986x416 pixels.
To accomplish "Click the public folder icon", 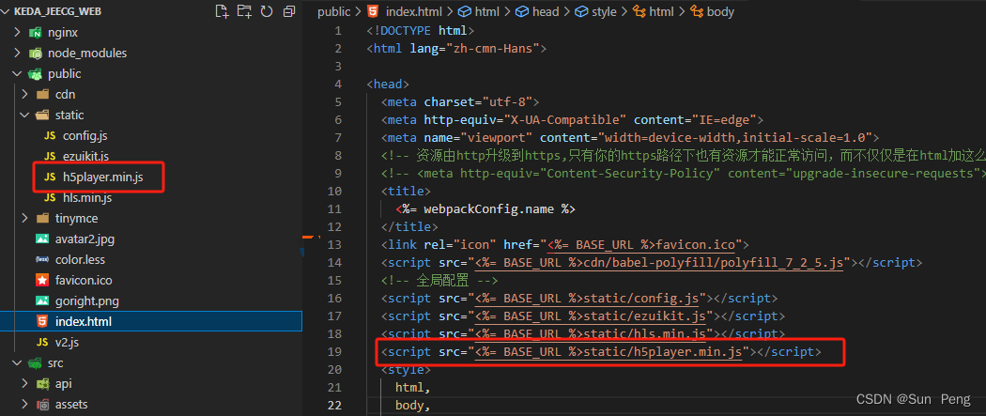I will 35,74.
